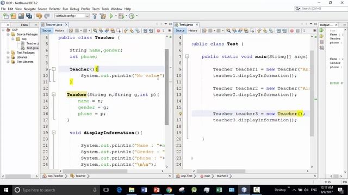Image resolution: width=348 pixels, height=195 pixels.
Task: Click the Search (Ctrl+I) input field
Action: click(324, 9)
